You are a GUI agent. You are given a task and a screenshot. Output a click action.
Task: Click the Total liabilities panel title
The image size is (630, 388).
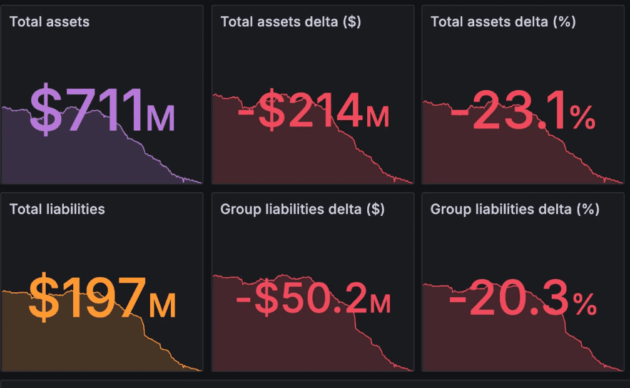[57, 209]
